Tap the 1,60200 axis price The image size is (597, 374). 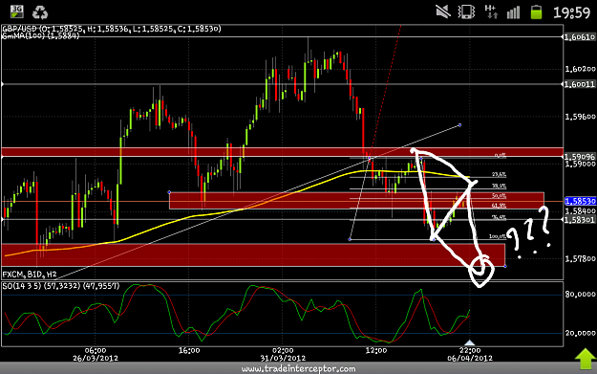coord(580,69)
